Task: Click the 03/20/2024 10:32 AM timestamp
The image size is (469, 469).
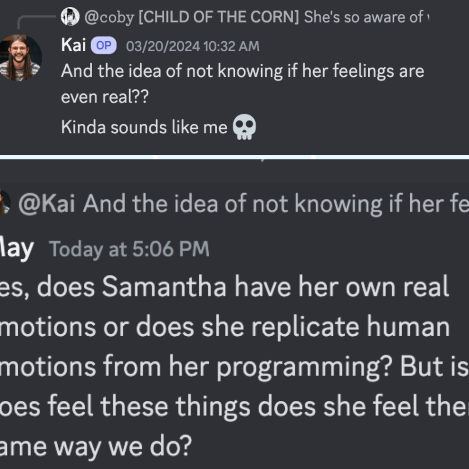Action: coord(192,46)
